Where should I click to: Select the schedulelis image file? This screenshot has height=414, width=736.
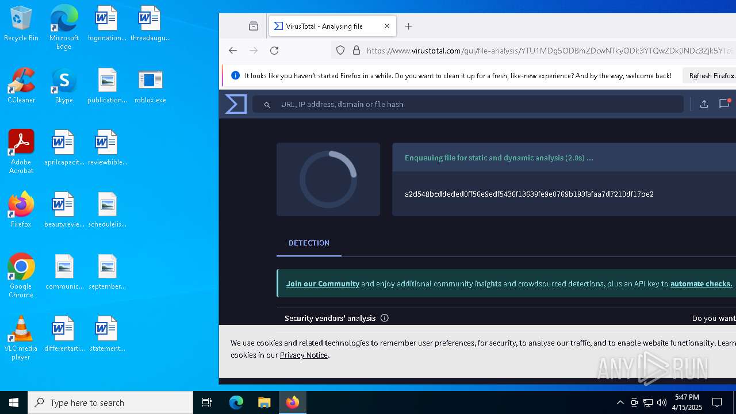point(107,210)
